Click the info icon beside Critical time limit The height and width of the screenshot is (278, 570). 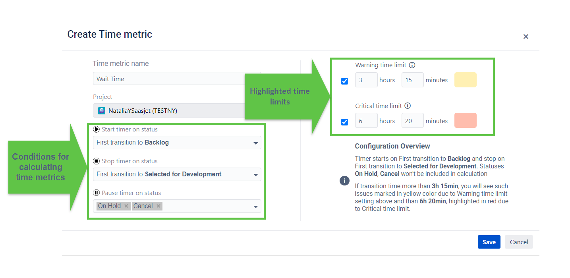[408, 106]
